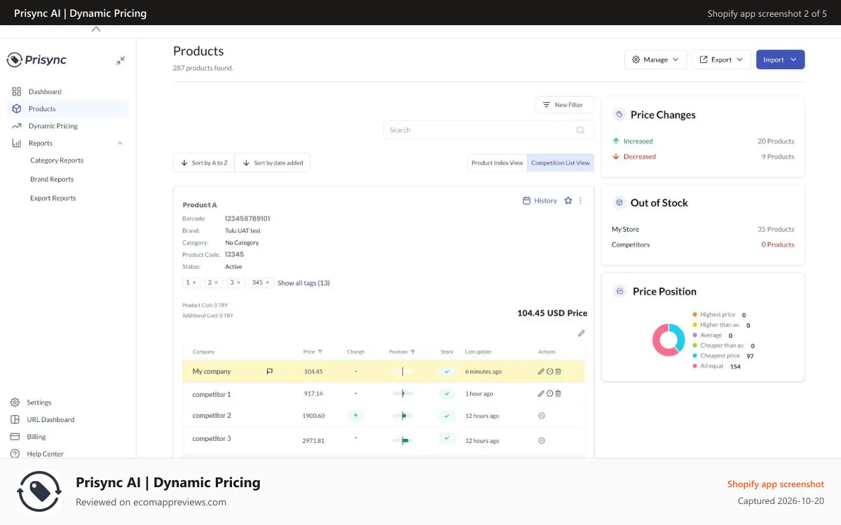This screenshot has height=525, width=841.
Task: Open Product A three-dot options menu
Action: pyautogui.click(x=580, y=201)
